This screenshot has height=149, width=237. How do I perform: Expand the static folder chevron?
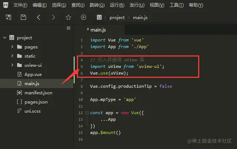click(12, 56)
